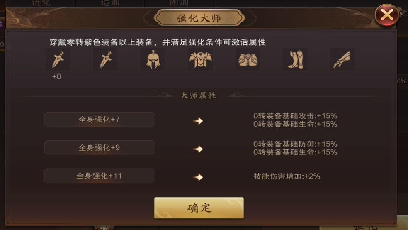Select the arm bracer equipment icon
Screen dimensions: 408x230
pos(342,59)
